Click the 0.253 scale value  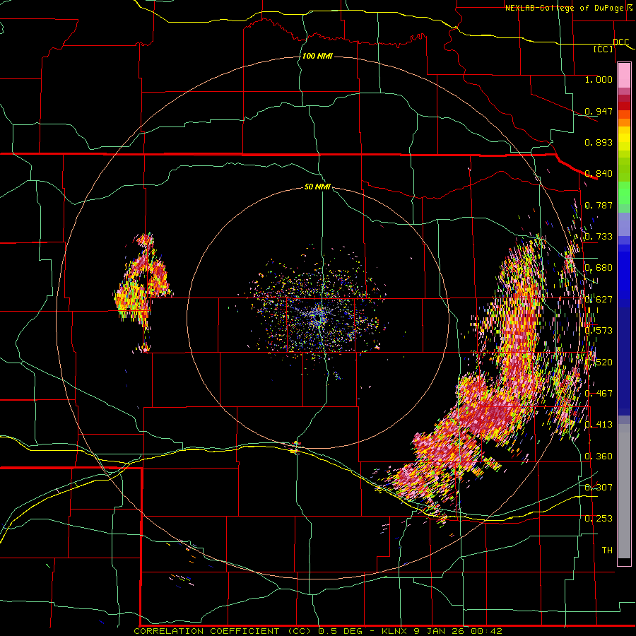pyautogui.click(x=599, y=519)
